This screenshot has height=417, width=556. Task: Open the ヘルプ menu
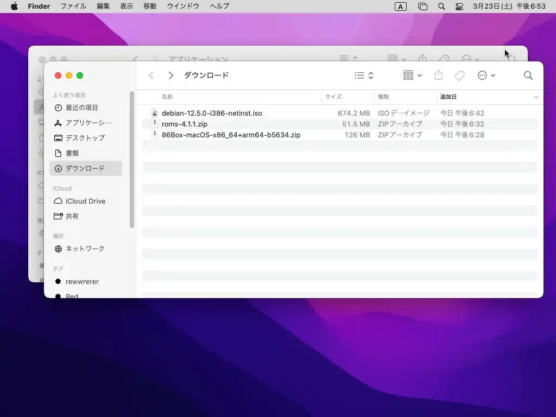click(219, 7)
